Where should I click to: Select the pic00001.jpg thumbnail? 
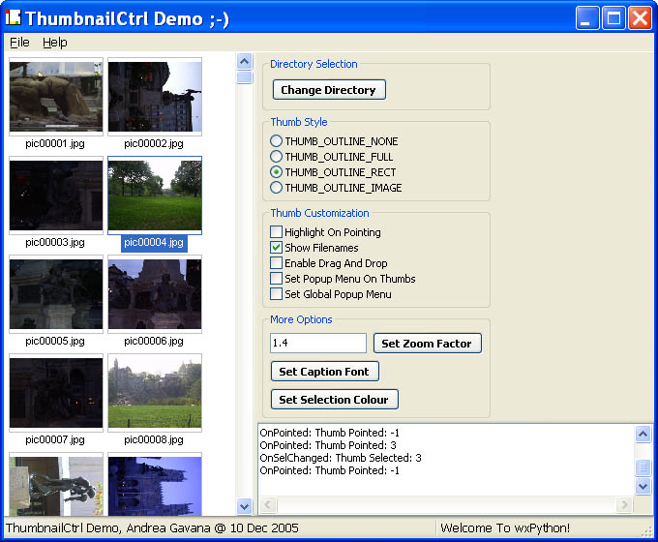(56, 96)
